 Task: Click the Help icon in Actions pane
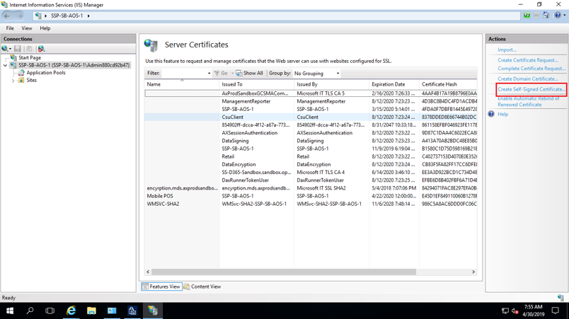click(491, 114)
